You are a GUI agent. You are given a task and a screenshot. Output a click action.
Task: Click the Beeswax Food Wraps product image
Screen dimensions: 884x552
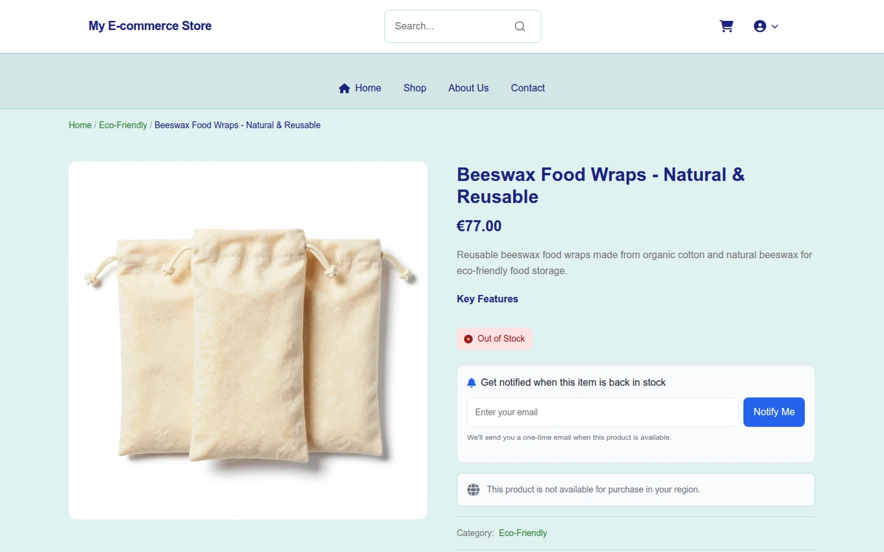248,340
